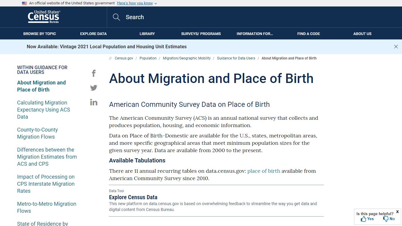Open Impact of Processing on CPS link
Screen dimensions: 402x226
(46, 184)
